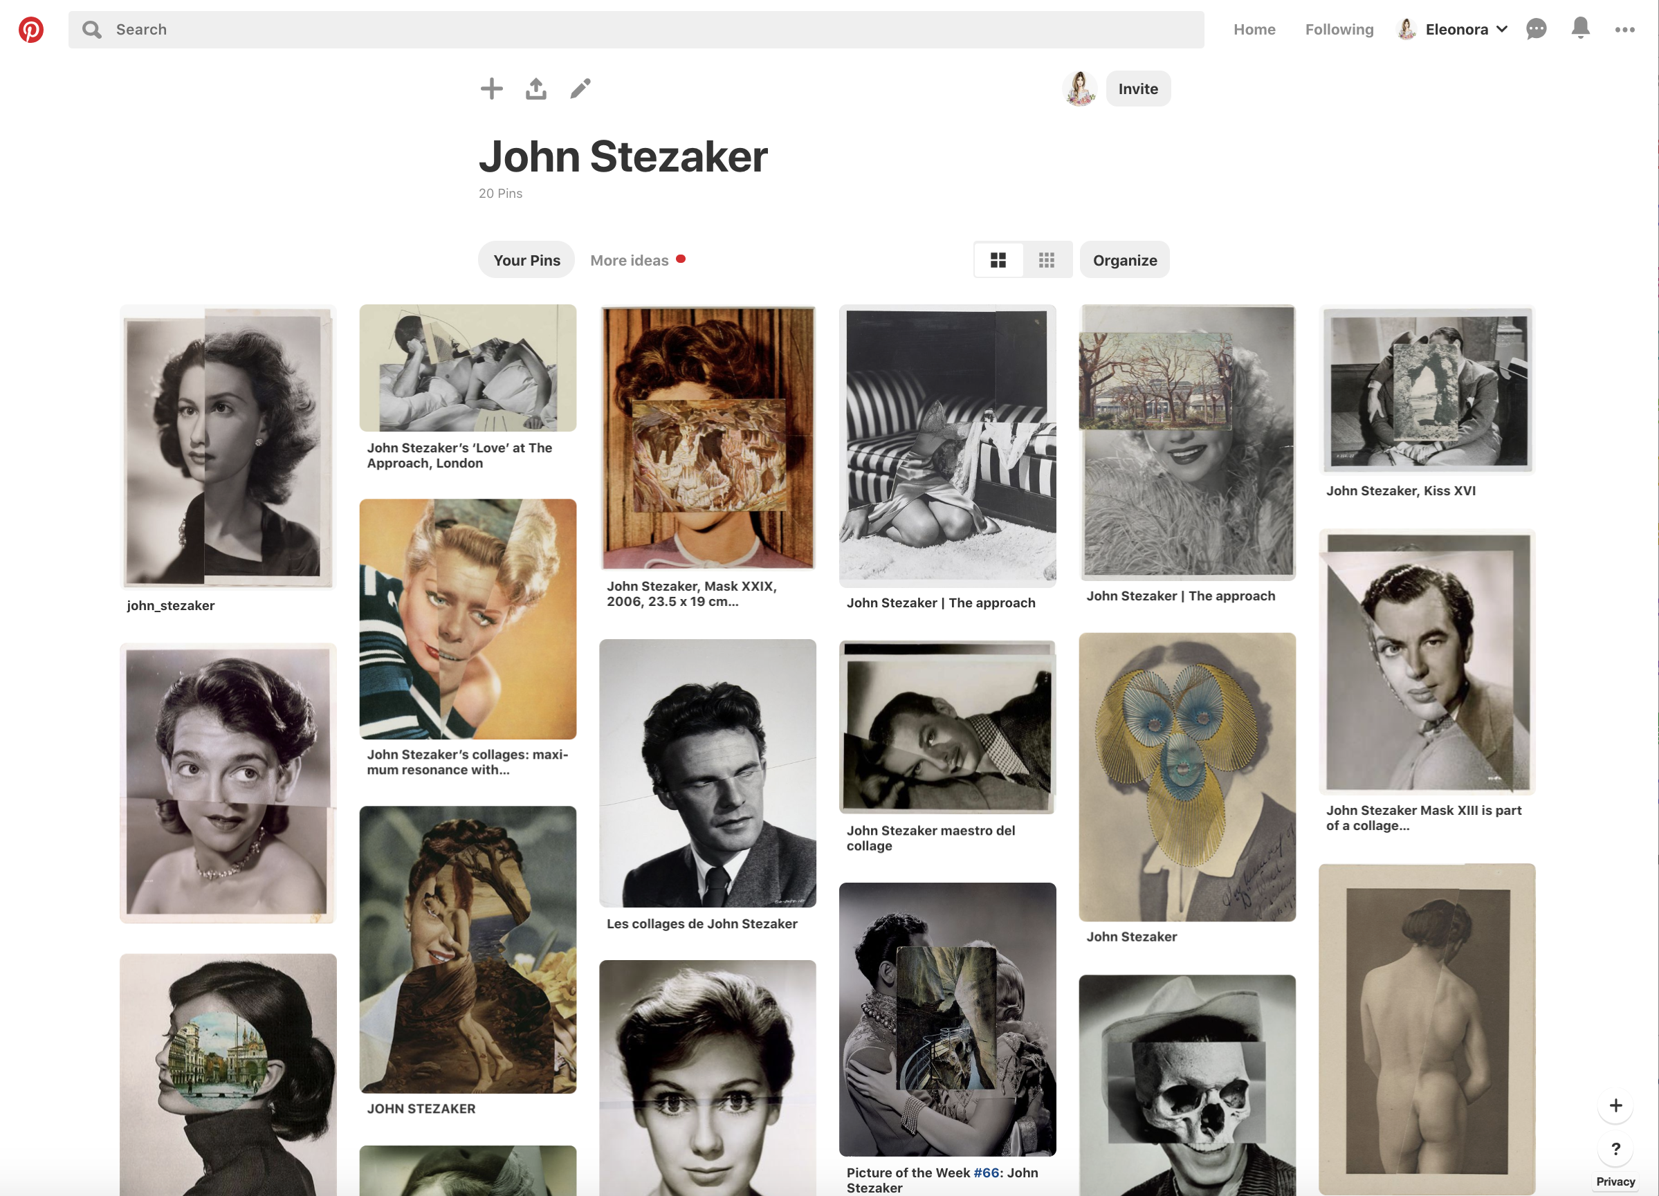Click the share board upload icon

[x=536, y=89]
